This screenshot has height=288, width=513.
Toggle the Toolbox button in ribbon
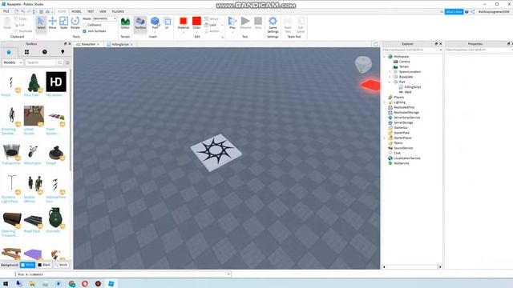coord(140,23)
